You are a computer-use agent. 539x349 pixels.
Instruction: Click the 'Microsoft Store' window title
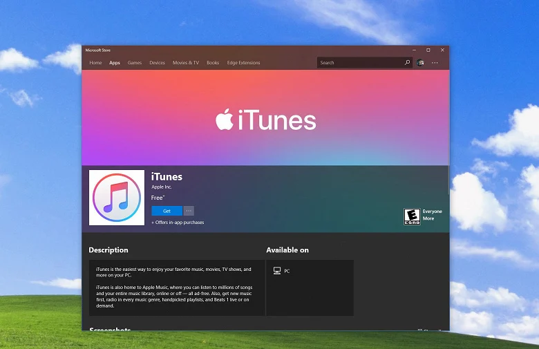click(x=98, y=50)
